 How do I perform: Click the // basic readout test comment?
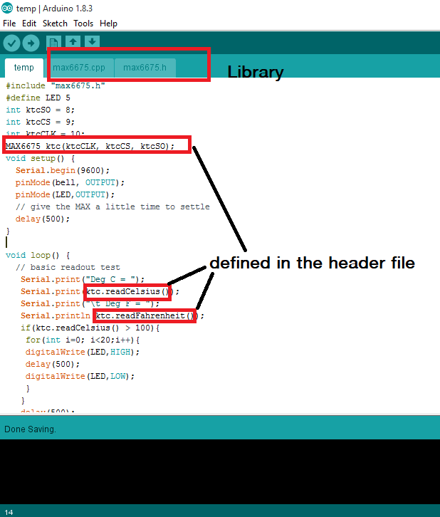tap(68, 268)
